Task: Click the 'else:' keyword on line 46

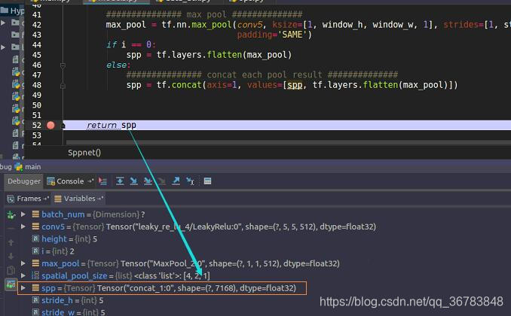Action: pyautogui.click(x=118, y=65)
